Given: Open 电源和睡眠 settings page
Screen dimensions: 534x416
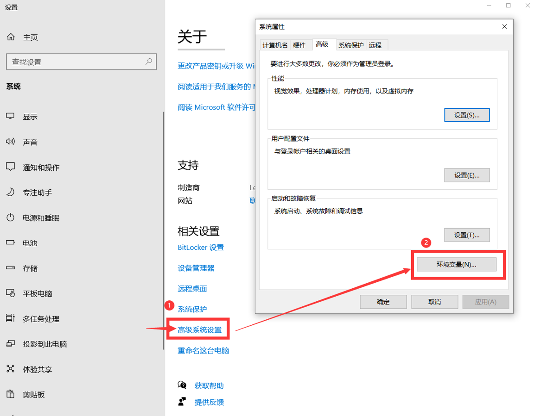Looking at the screenshot, I should tap(41, 218).
